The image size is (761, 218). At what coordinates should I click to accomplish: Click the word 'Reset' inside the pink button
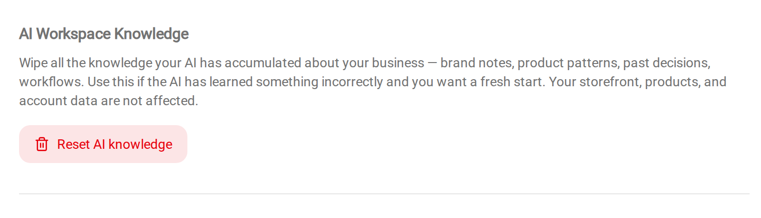point(74,144)
